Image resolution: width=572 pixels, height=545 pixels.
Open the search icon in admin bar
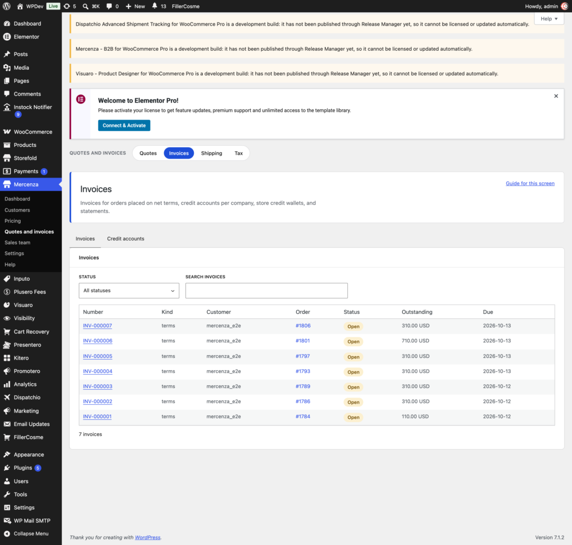pos(85,6)
